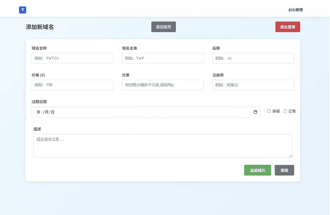Toggle the 保留 checkbox
Screen dimensions: 330x215
269,111
